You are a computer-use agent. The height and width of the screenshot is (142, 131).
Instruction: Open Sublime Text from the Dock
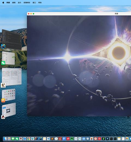tap(52, 139)
